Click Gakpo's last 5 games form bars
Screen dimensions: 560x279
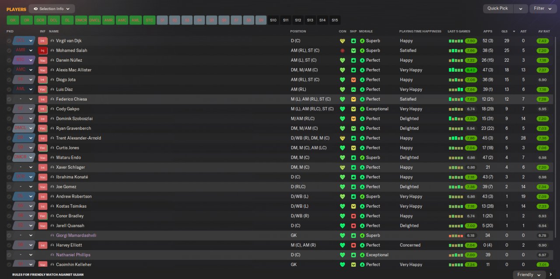pos(455,109)
